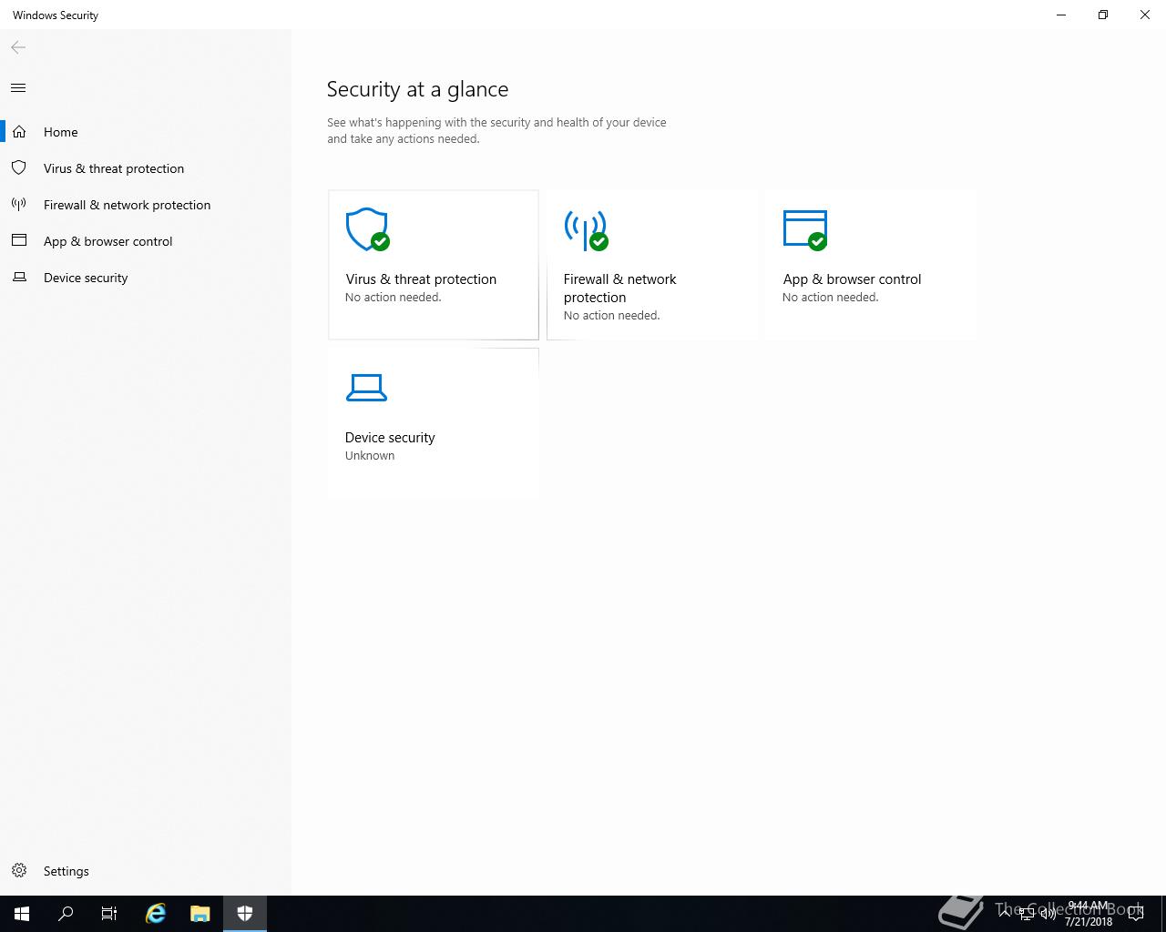This screenshot has height=932, width=1166.
Task: Open File Explorer from taskbar
Action: tap(200, 914)
